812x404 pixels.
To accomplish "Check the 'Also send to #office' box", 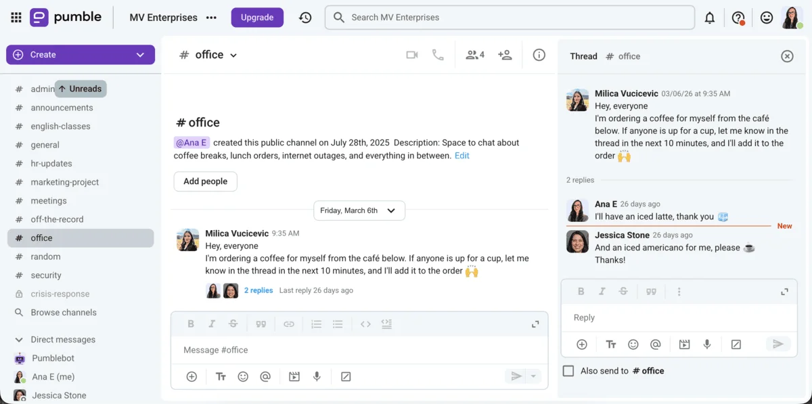I will (568, 371).
